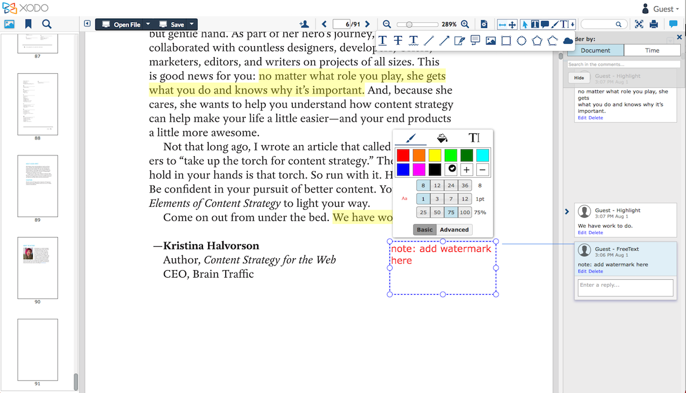Select the Strikethrough text tool
The image size is (686, 393).
397,40
